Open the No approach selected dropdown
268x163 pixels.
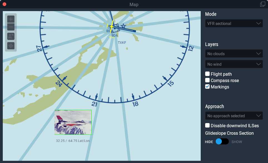(x=234, y=116)
